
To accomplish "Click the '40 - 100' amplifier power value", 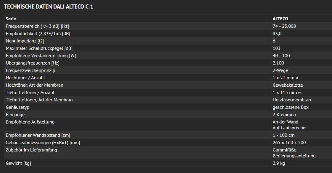I will (281, 56).
